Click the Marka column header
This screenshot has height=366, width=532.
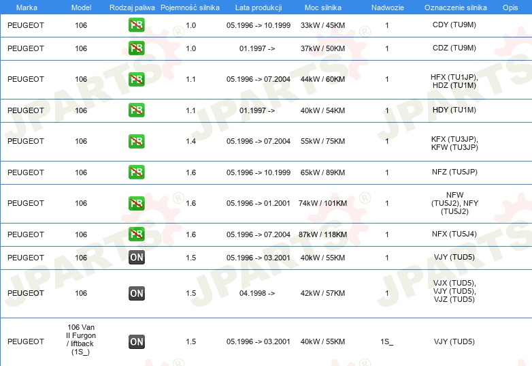point(27,7)
